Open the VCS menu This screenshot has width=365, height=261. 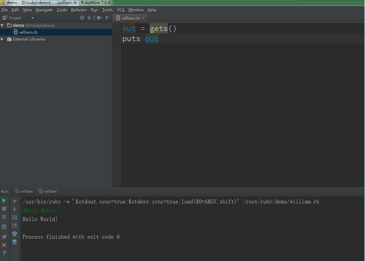tap(120, 10)
